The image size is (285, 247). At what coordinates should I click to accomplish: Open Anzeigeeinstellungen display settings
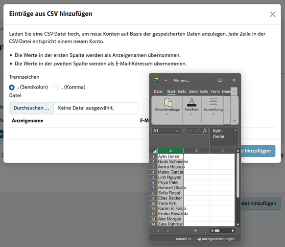click(x=215, y=239)
